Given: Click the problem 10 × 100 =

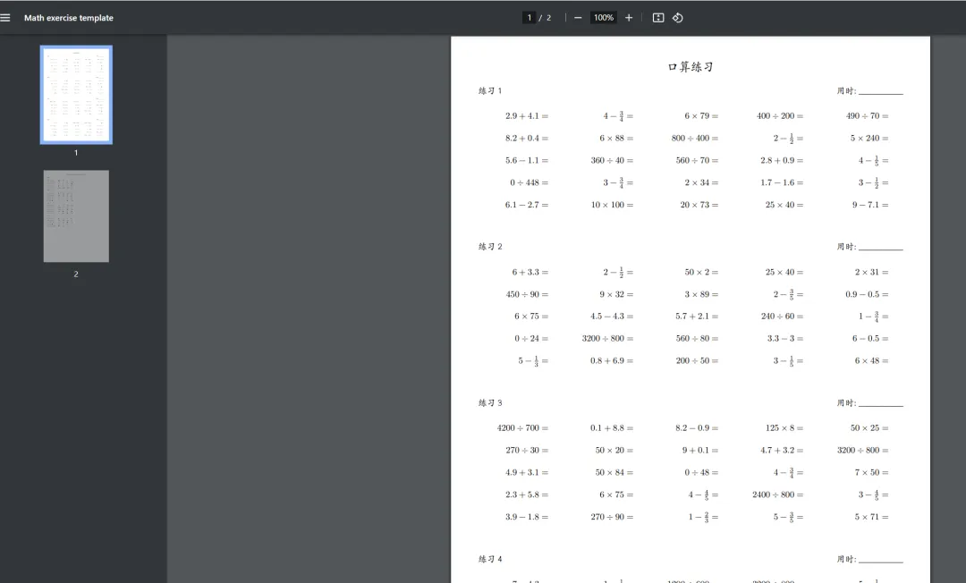Looking at the screenshot, I should (613, 205).
